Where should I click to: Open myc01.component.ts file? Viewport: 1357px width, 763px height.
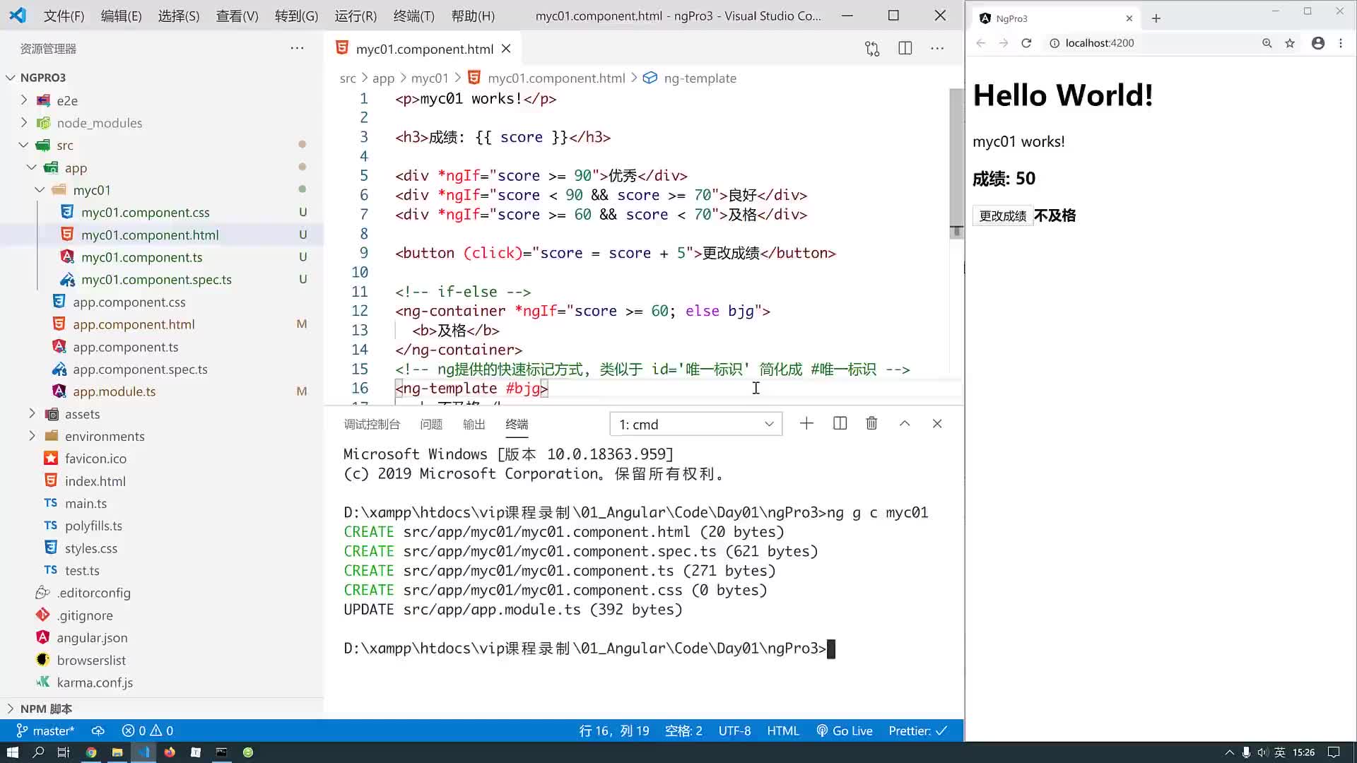[141, 257]
